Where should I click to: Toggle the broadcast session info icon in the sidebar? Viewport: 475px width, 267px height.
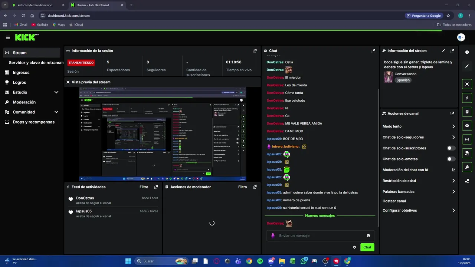[467, 139]
